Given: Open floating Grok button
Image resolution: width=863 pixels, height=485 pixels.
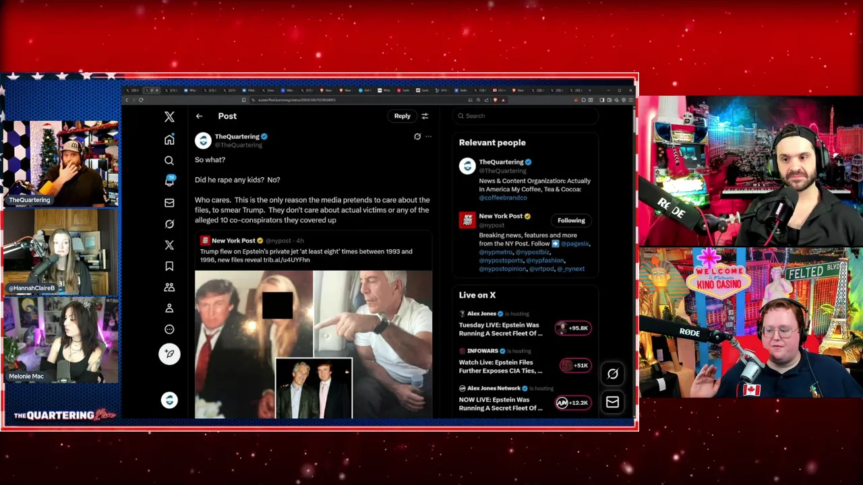Looking at the screenshot, I should pos(612,374).
